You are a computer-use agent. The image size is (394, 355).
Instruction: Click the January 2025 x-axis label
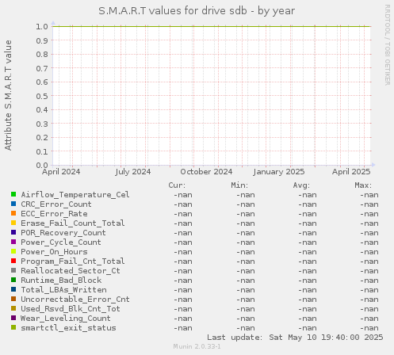[279, 172]
